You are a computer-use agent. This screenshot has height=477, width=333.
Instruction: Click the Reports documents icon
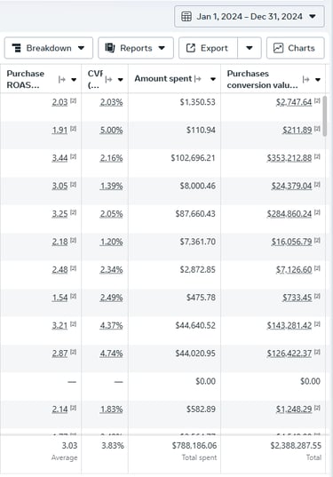(110, 48)
